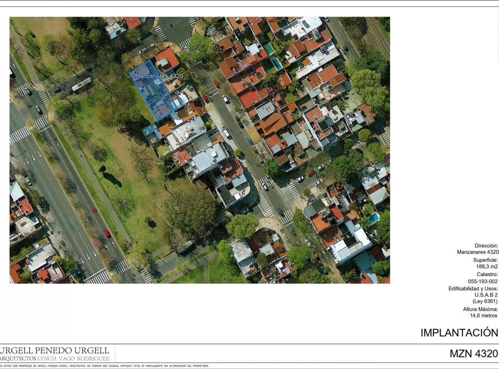Click the 'IMPLANTACIÓN' sheet title

pyautogui.click(x=459, y=333)
